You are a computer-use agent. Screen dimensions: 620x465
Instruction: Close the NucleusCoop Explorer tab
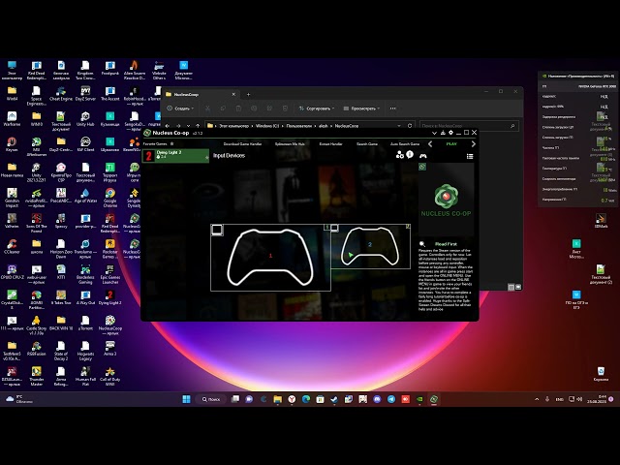(233, 95)
